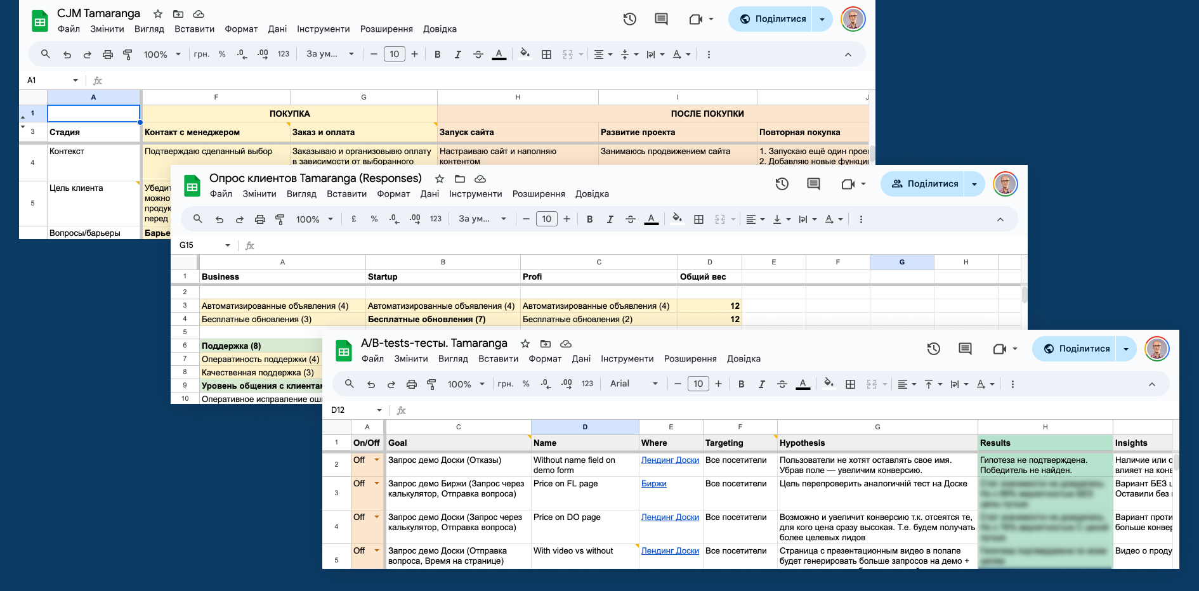Click paint format in CJM Tamaranga toolbar
The image size is (1199, 591).
click(128, 55)
